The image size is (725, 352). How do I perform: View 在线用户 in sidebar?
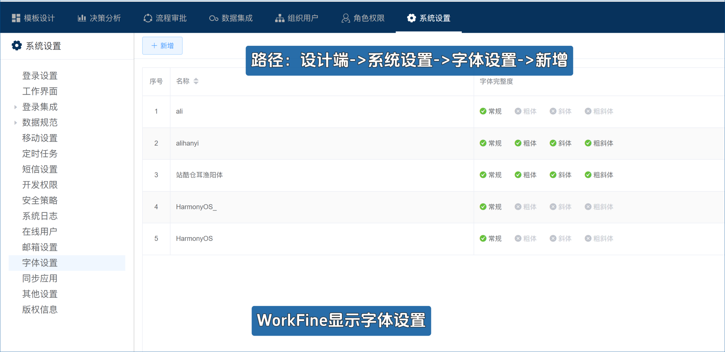pyautogui.click(x=40, y=232)
